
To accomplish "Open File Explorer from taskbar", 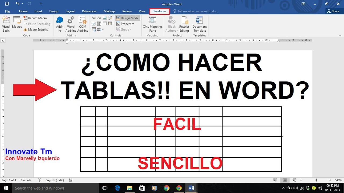I will click(x=130, y=188).
